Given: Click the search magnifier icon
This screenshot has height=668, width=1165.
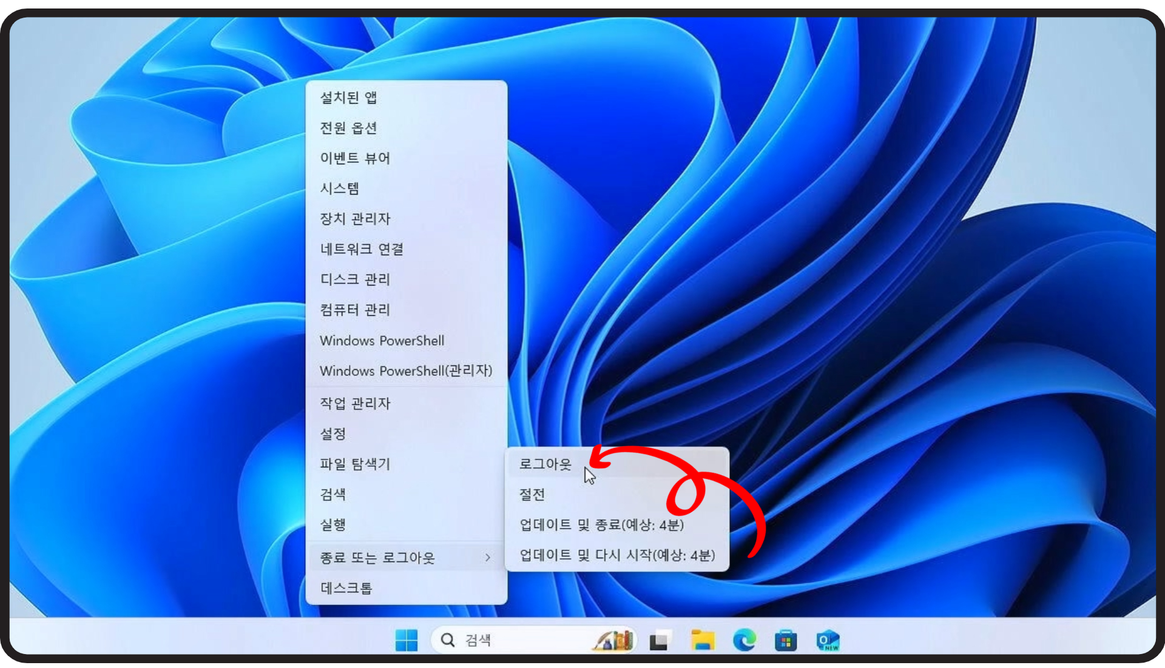Looking at the screenshot, I should (448, 640).
